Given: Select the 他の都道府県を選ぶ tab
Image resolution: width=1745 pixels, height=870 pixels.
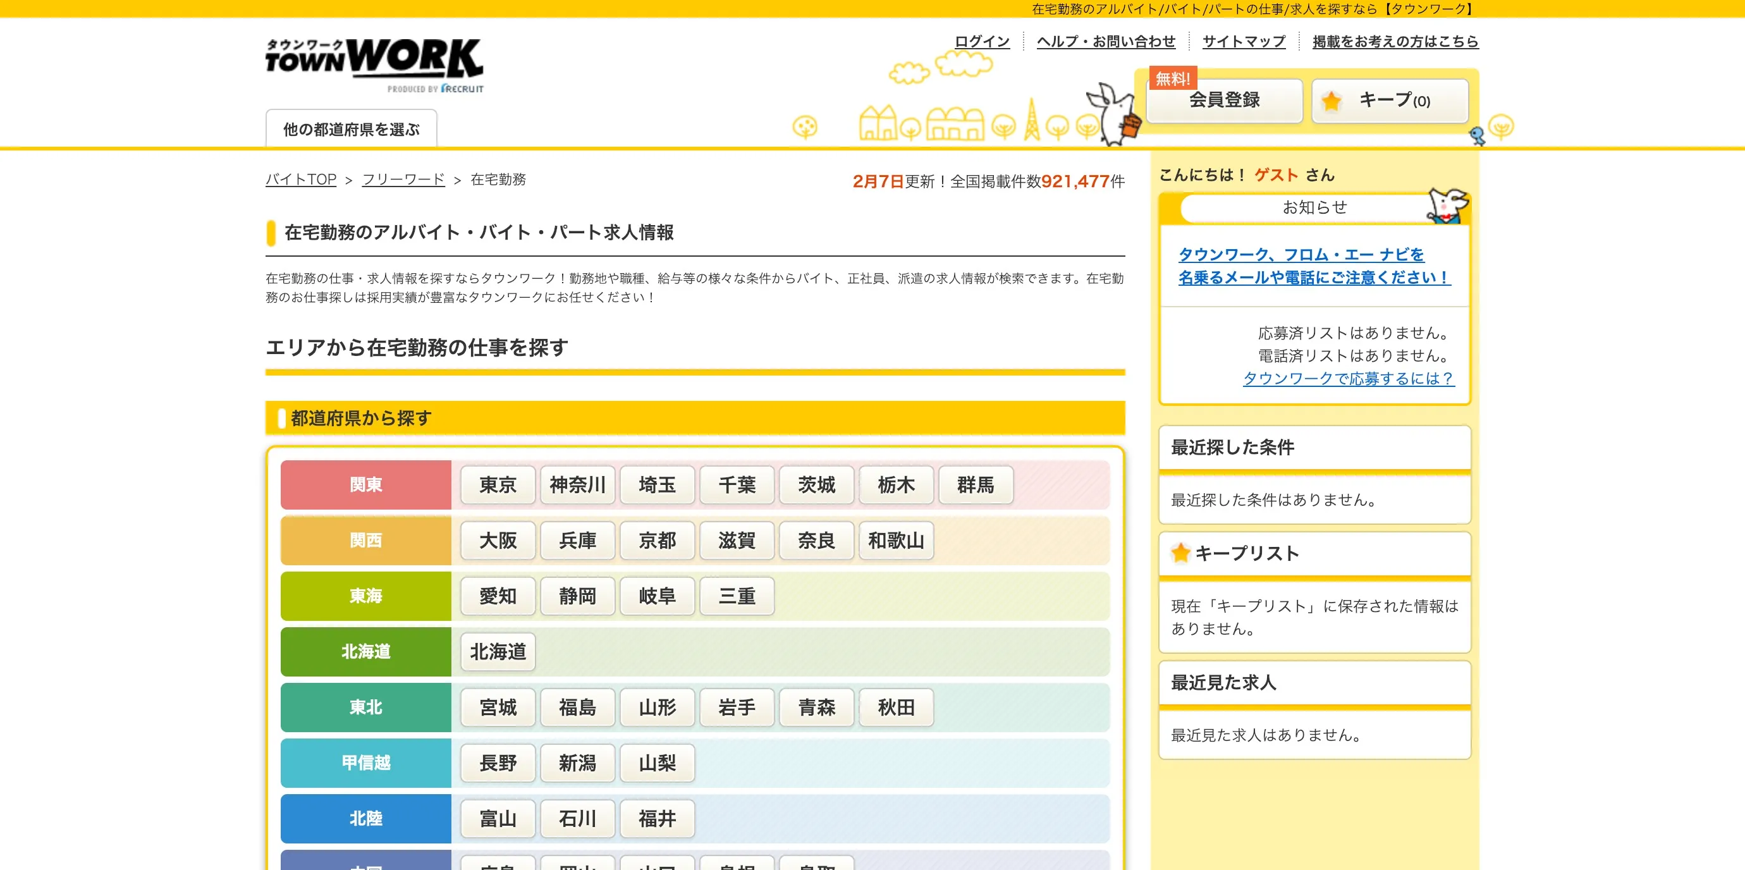Looking at the screenshot, I should (351, 129).
